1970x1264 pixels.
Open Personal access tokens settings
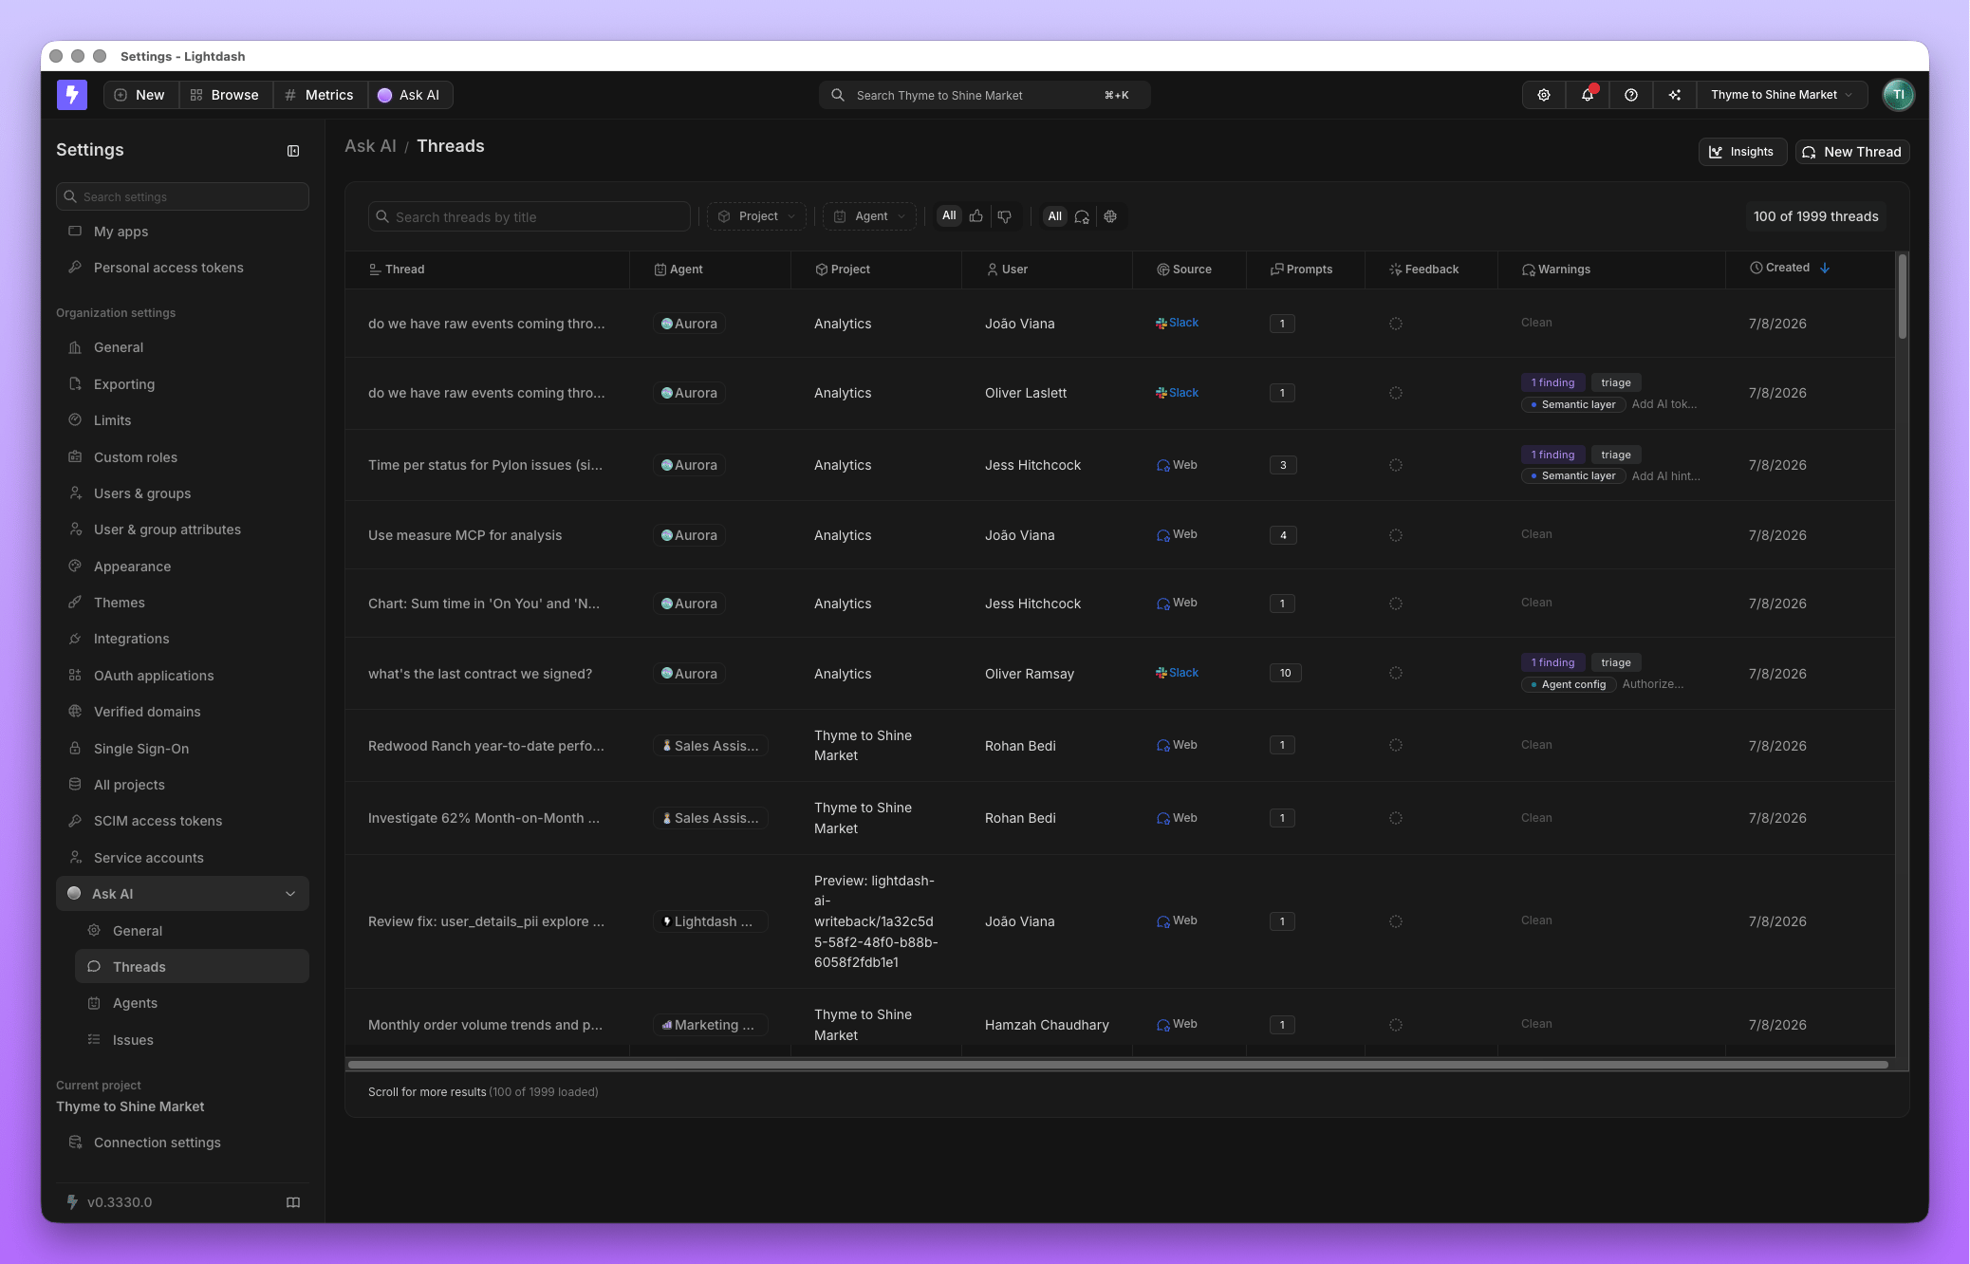(x=182, y=268)
